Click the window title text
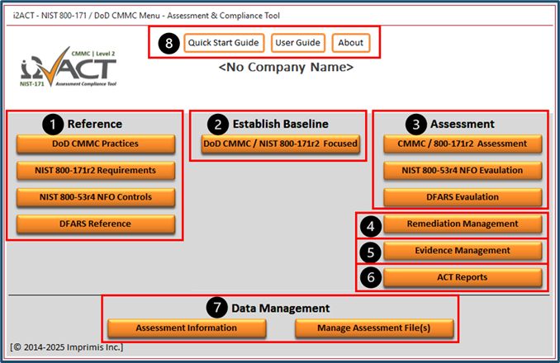560x363 pixels. point(146,16)
